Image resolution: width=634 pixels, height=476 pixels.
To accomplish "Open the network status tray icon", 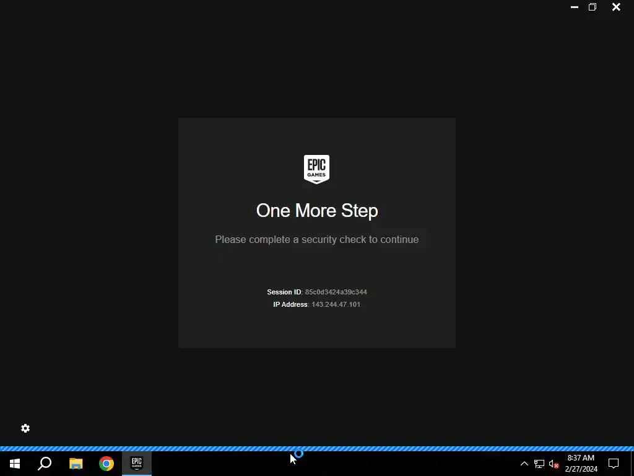I will coord(539,464).
